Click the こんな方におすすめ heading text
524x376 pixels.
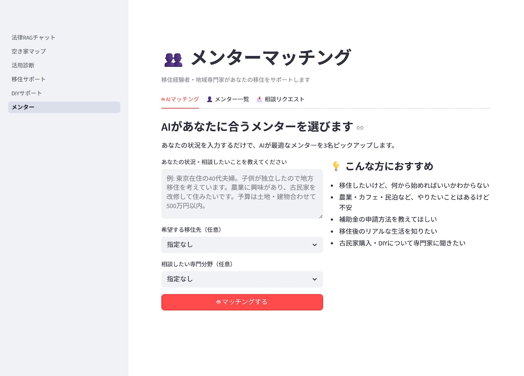point(390,166)
